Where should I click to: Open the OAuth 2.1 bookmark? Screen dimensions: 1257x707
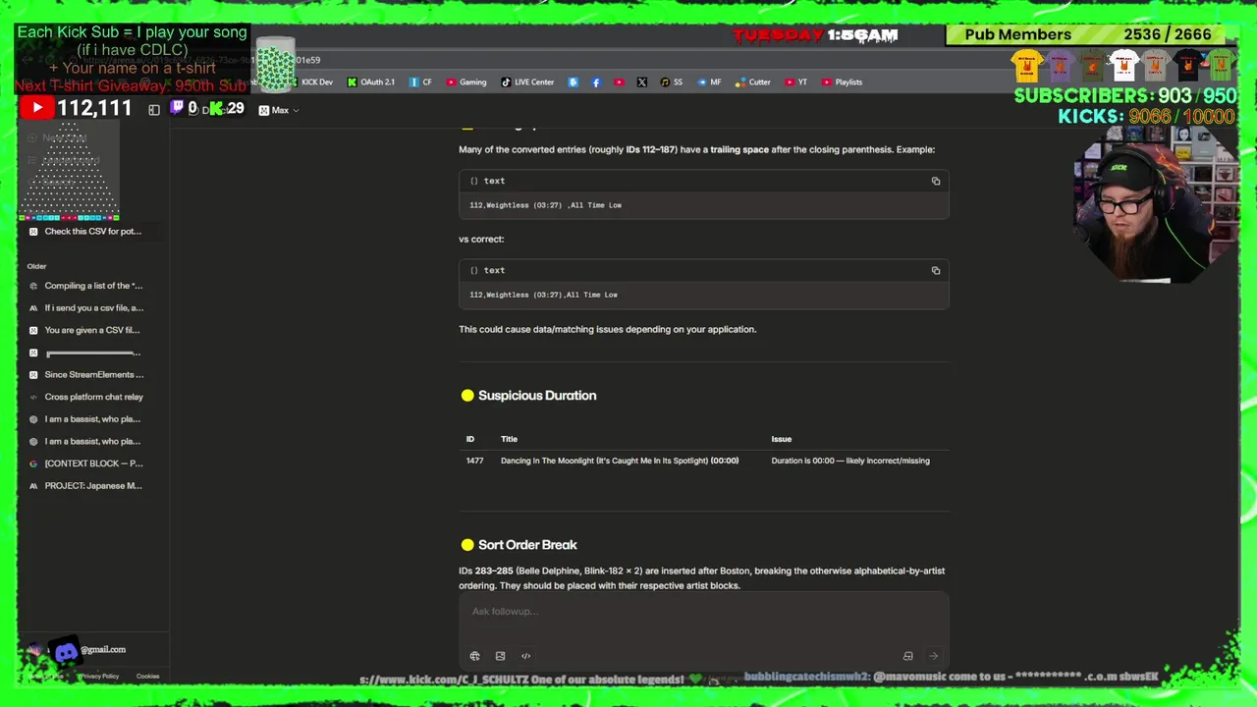click(371, 82)
